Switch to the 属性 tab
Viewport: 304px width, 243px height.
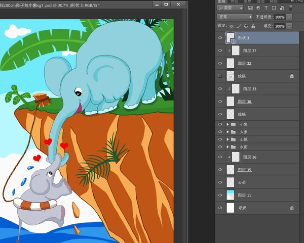pos(234,2)
